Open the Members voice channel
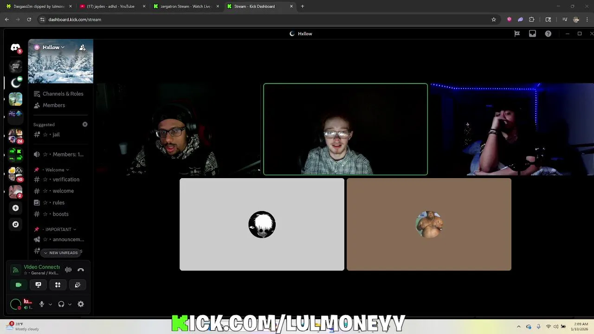The width and height of the screenshot is (594, 334). coord(59,154)
